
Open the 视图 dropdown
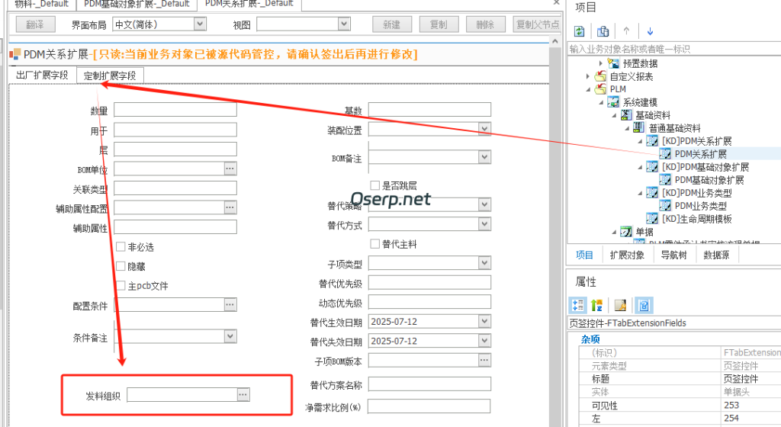344,24
